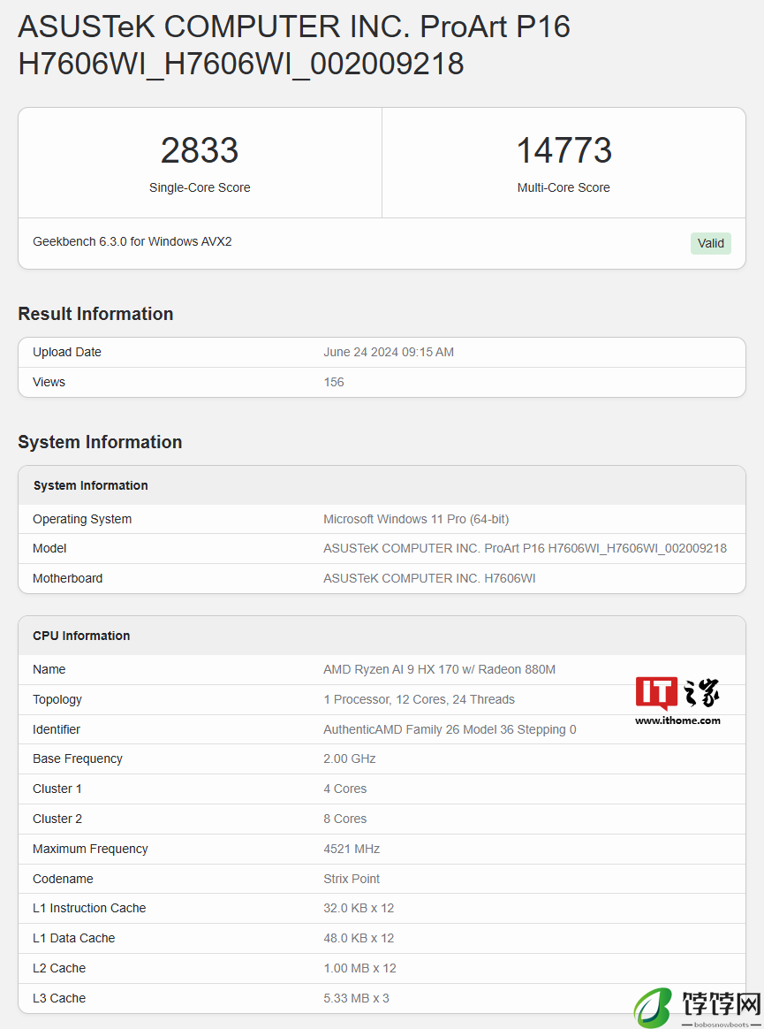Click the L1 Data Cache label
Image resolution: width=764 pixels, height=1029 pixels.
click(73, 939)
